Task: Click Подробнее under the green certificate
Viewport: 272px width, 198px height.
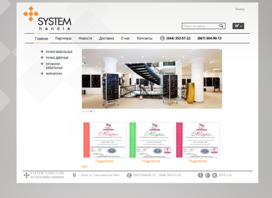Action: [x=151, y=161]
